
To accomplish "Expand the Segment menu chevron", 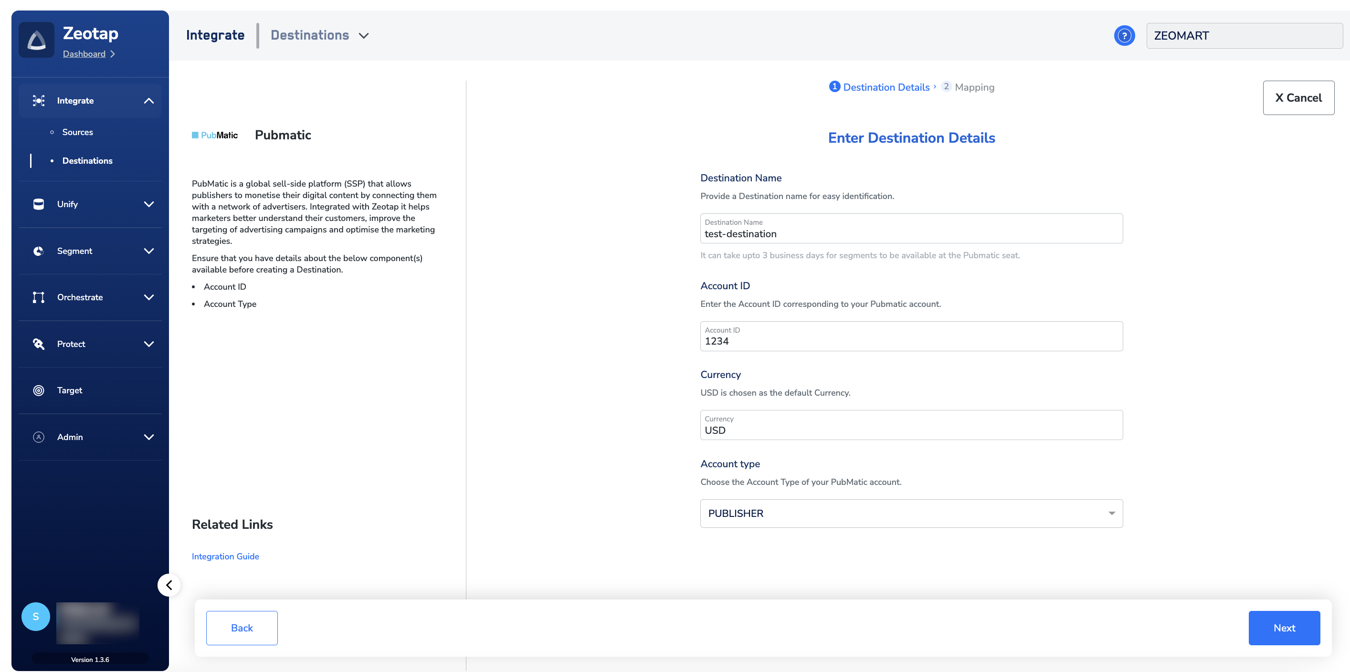I will tap(149, 251).
